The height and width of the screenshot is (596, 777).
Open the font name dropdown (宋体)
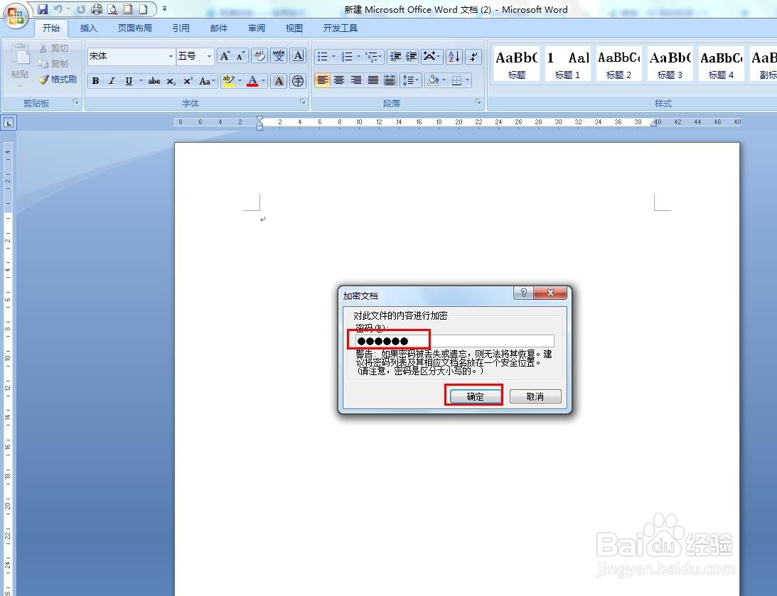click(x=171, y=56)
